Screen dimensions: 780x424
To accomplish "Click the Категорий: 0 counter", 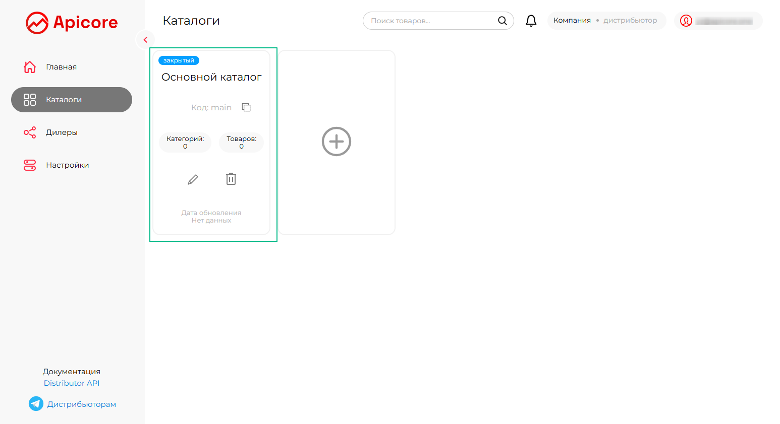I will pos(185,143).
